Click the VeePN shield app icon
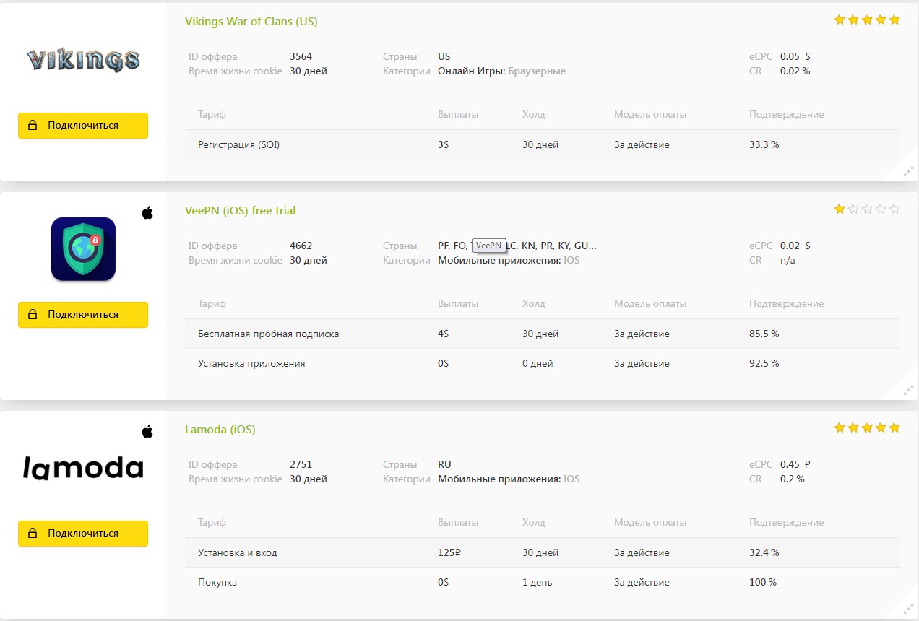Screen dimensions: 919x621 click(83, 249)
